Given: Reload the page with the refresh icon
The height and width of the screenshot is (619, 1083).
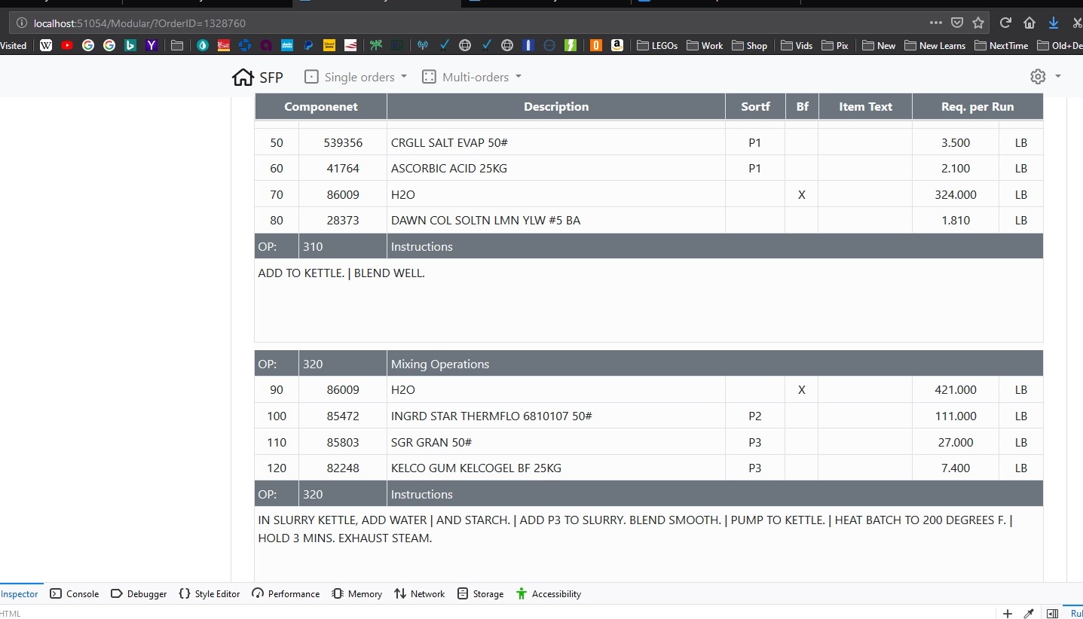Looking at the screenshot, I should pyautogui.click(x=1005, y=23).
